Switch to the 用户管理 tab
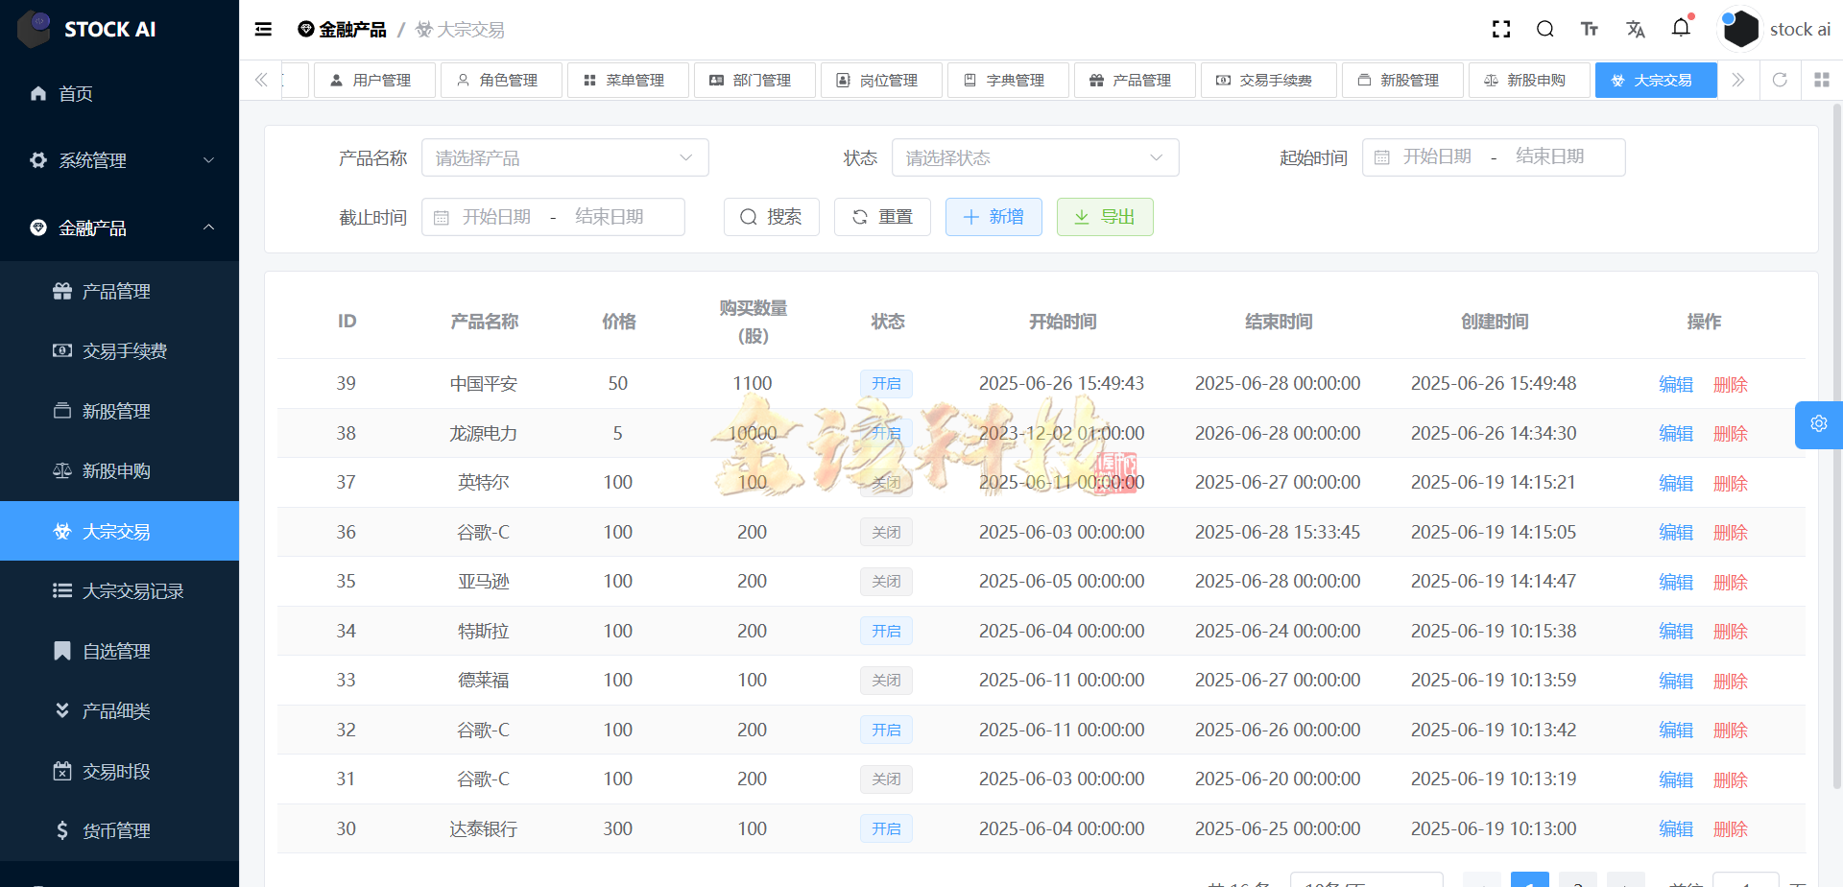Image resolution: width=1843 pixels, height=887 pixels. coord(374,80)
